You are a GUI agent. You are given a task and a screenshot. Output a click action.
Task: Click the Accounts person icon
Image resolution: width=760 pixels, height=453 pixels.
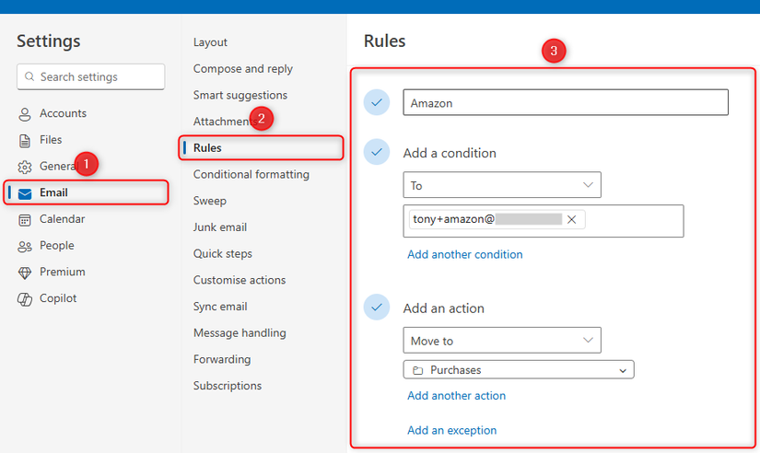25,114
